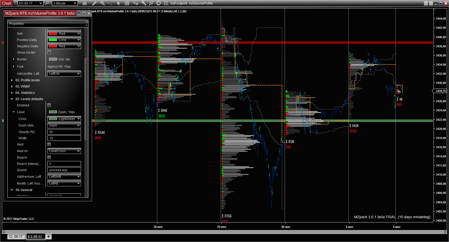Image resolution: width=449 pixels, height=242 pixels.
Task: Open the Strategies circular icon
Action: [159, 3]
